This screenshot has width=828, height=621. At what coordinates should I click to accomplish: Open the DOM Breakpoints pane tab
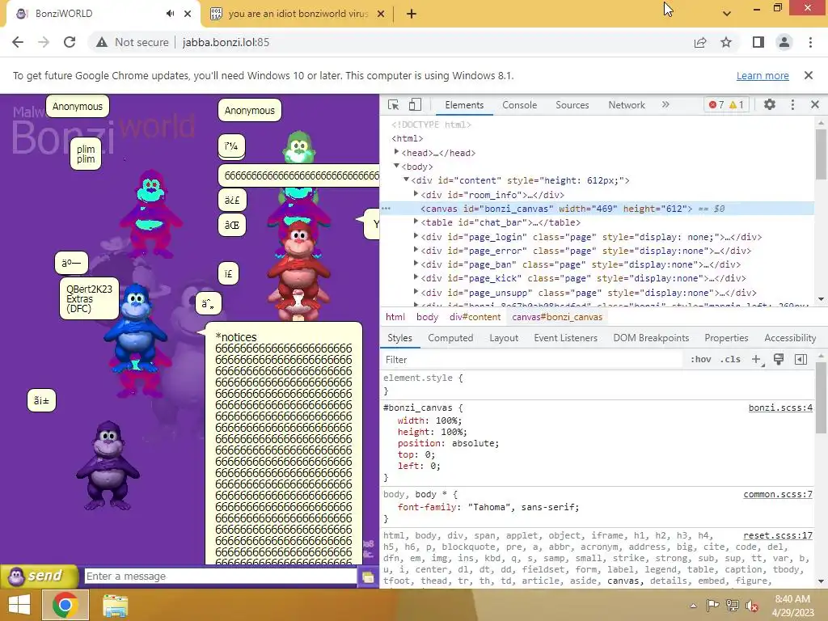coord(651,338)
